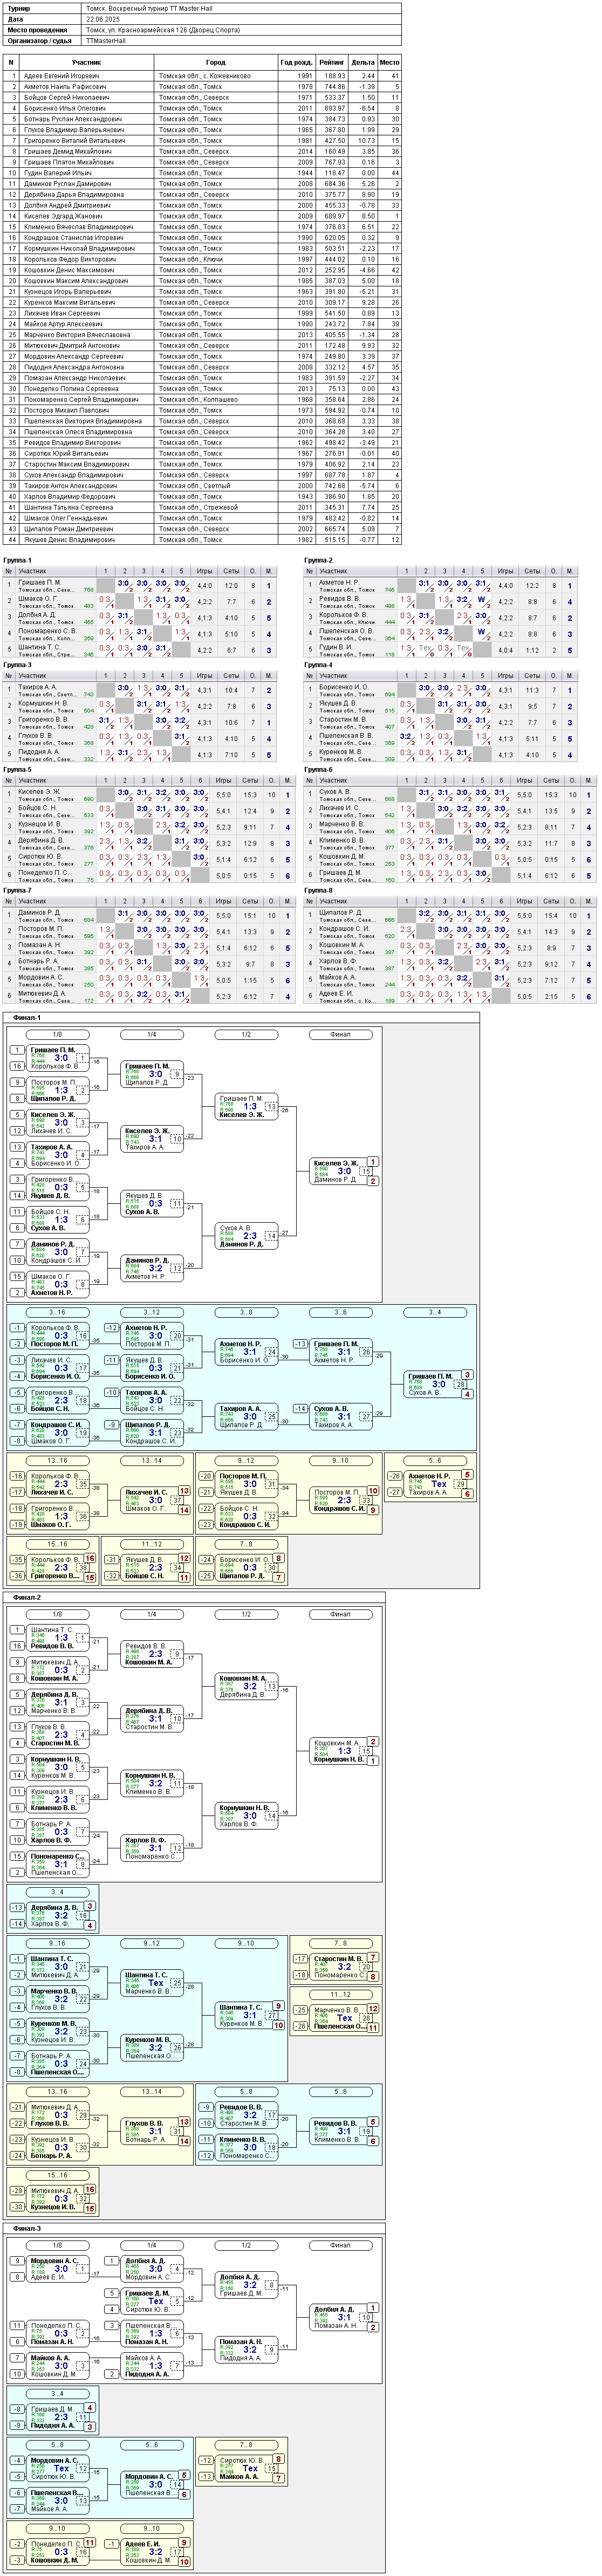The image size is (602, 2576).
Task: Click the '3...12' placement round label
Action: [x=151, y=1313]
